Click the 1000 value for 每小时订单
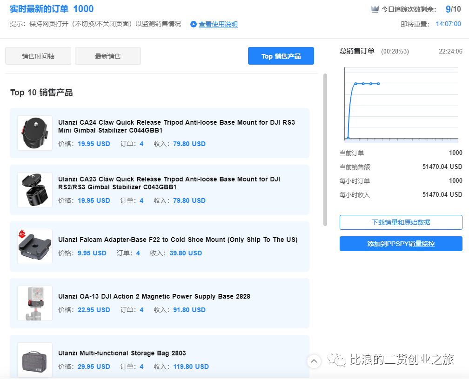The image size is (469, 380). [x=456, y=180]
